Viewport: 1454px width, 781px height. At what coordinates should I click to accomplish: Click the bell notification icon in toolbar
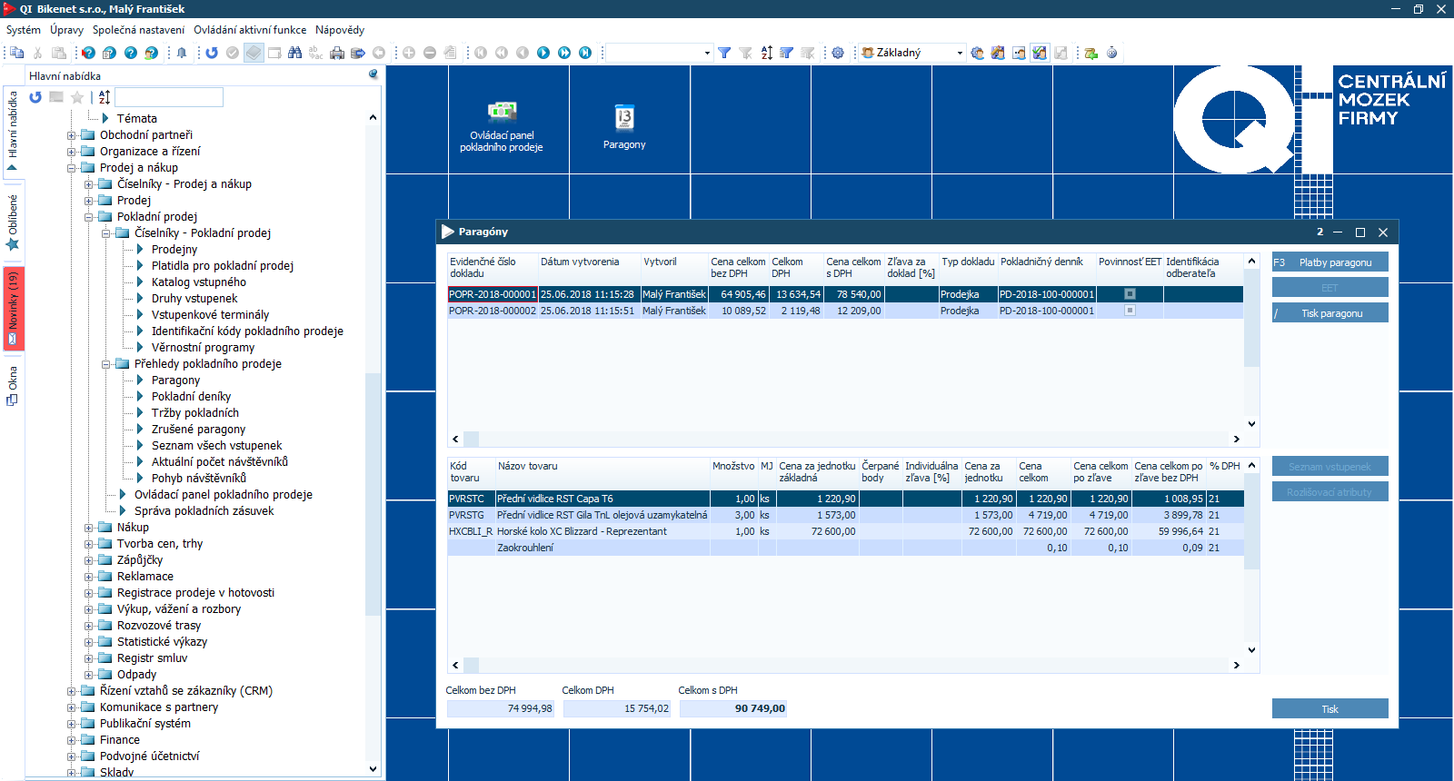click(182, 53)
